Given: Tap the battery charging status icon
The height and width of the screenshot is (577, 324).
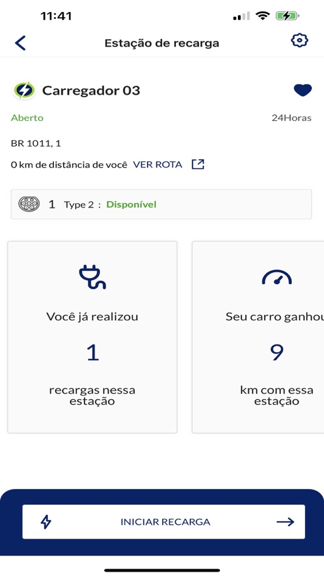Looking at the screenshot, I should click(287, 16).
